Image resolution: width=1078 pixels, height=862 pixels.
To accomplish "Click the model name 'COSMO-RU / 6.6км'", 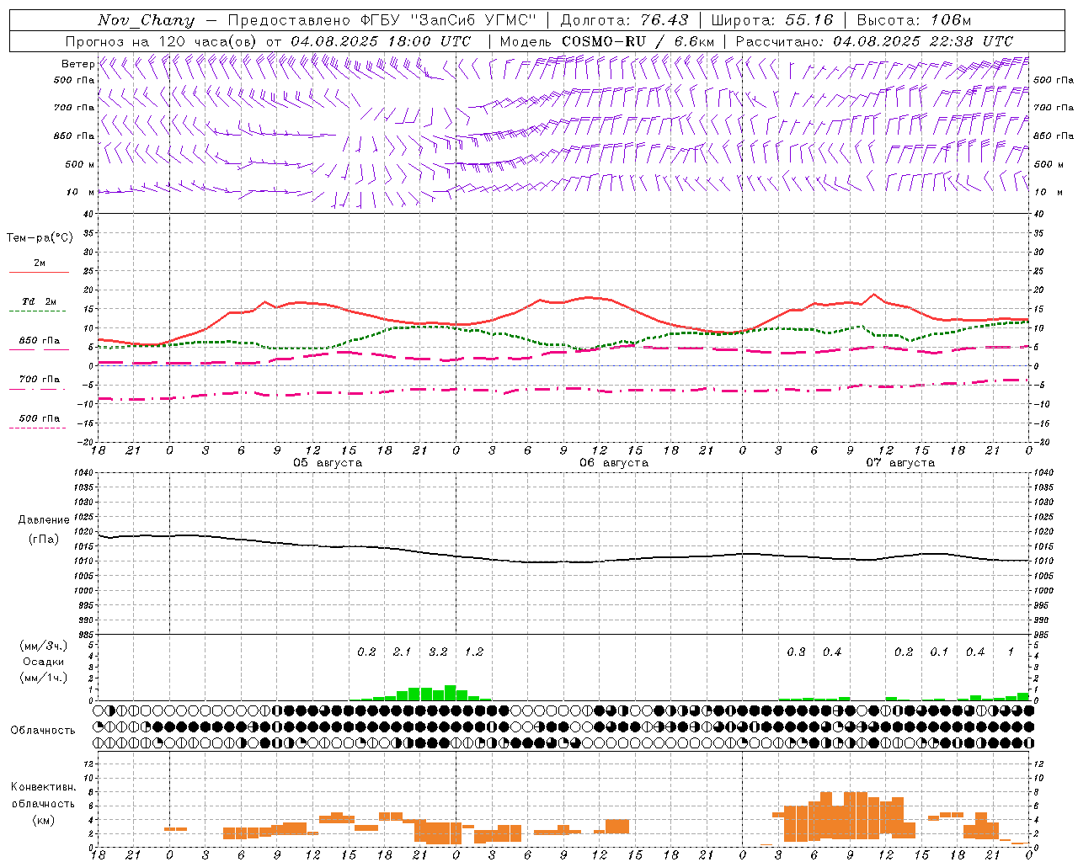I will point(638,41).
